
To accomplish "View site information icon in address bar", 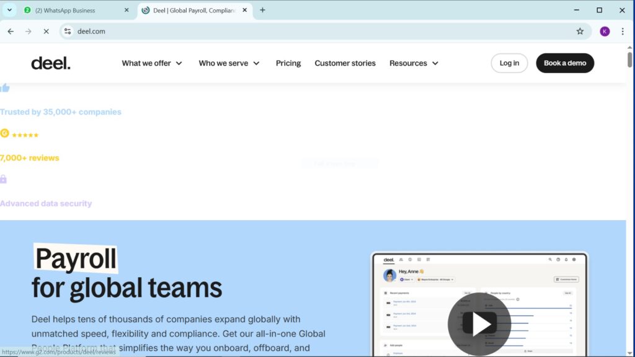I will tap(68, 31).
